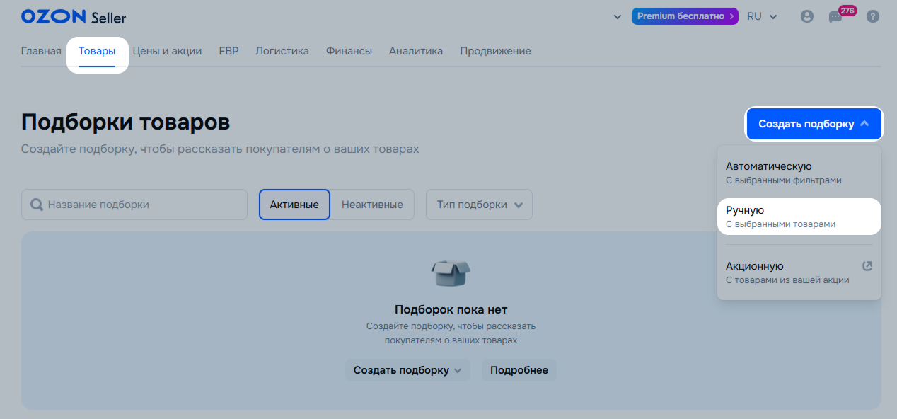Screen dimensions: 897x419
Task: Open the RU language dropdown
Action: (x=762, y=16)
